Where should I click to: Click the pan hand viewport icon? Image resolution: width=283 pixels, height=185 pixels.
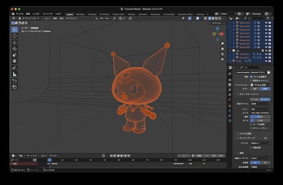[x=222, y=49]
